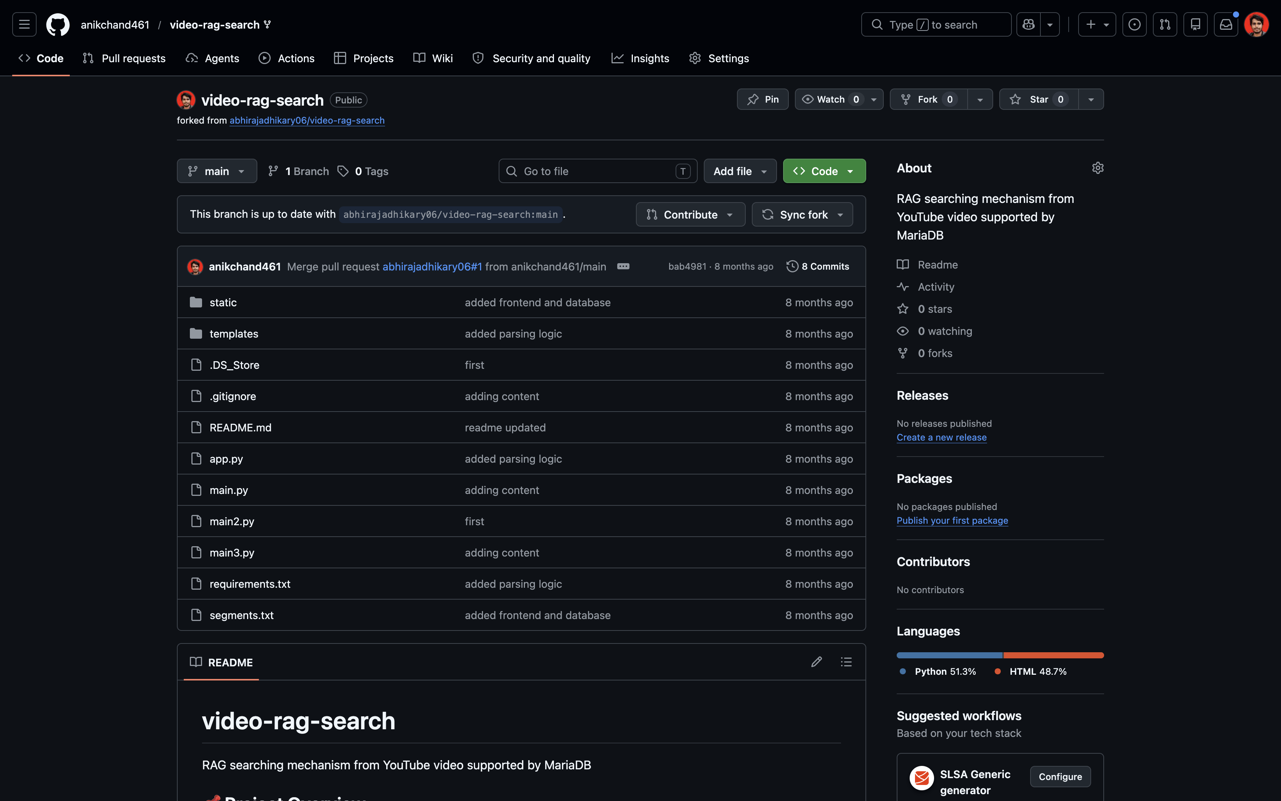Open the hamburger navigation menu

[24, 24]
